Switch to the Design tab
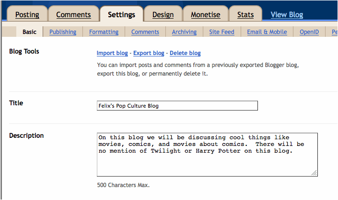338x200 pixels. click(163, 14)
